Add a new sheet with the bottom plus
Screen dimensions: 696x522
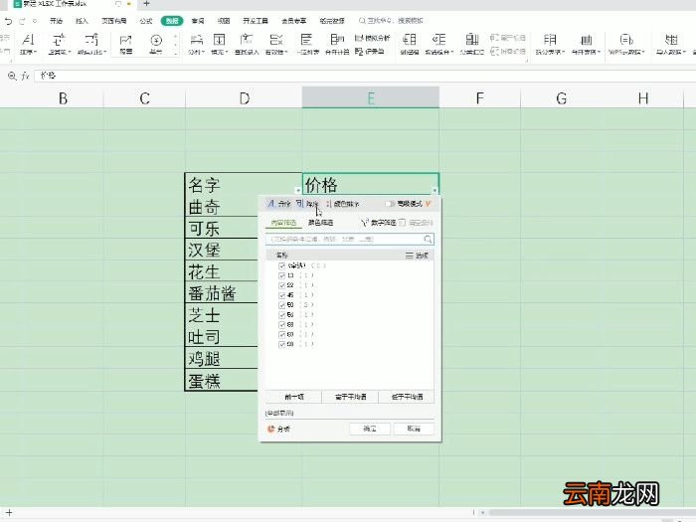(x=9, y=513)
